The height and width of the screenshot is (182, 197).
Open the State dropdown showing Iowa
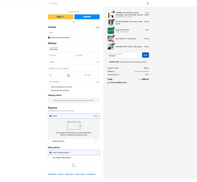tap(74, 75)
